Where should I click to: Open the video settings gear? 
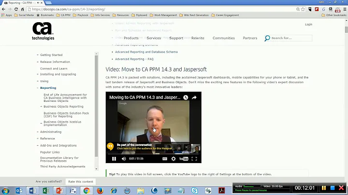(x=174, y=159)
